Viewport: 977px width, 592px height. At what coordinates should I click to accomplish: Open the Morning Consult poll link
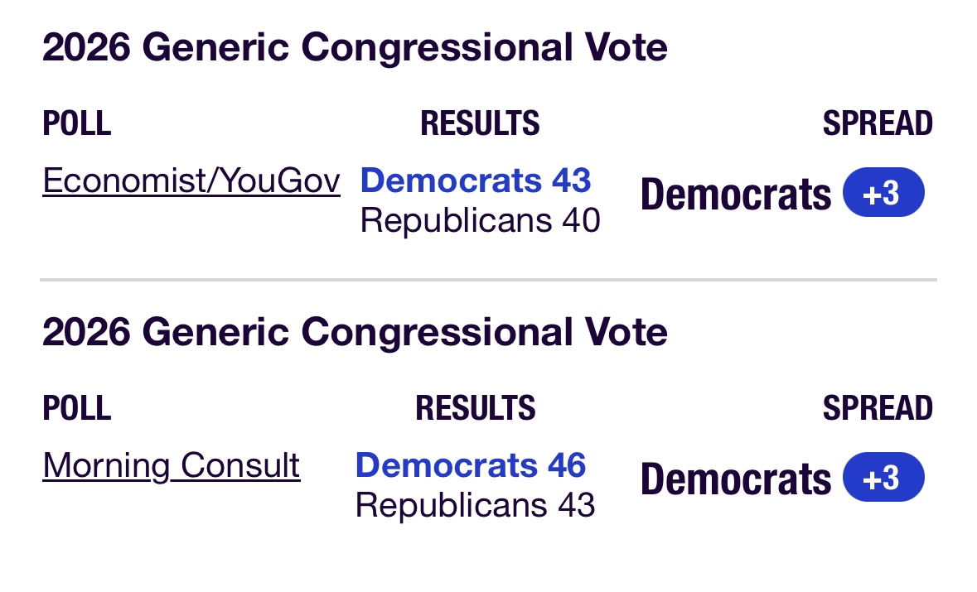[172, 465]
